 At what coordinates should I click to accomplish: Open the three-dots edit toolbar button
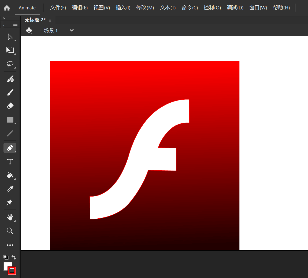pyautogui.click(x=10, y=245)
